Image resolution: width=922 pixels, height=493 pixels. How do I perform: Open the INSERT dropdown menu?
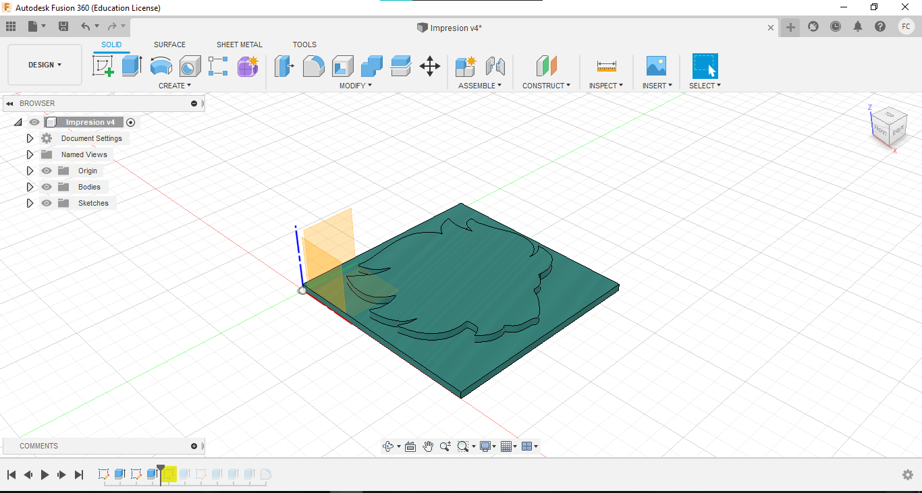coord(657,86)
